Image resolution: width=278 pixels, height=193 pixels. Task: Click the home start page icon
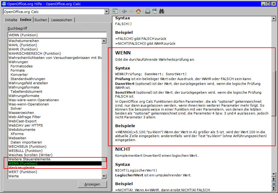(138, 11)
